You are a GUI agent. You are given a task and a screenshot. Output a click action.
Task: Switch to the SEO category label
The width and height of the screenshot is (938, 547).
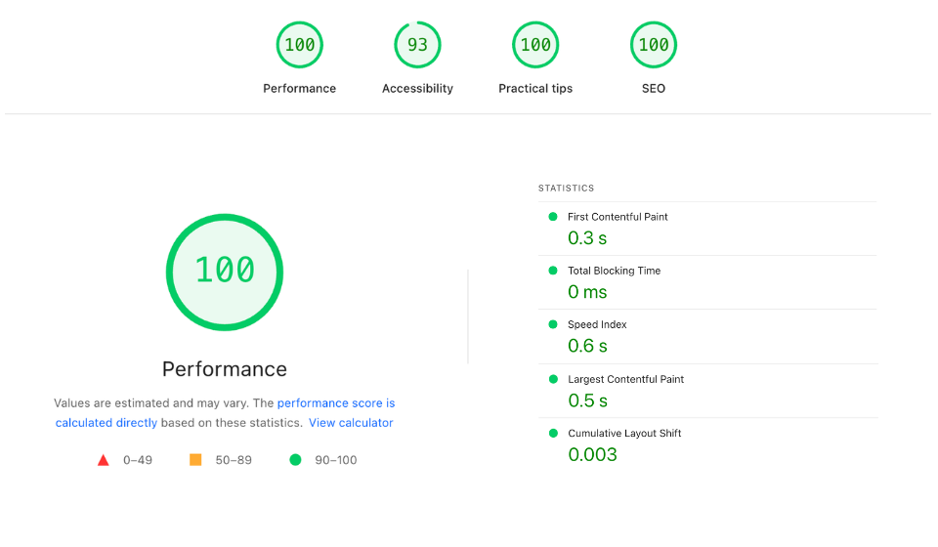point(654,89)
